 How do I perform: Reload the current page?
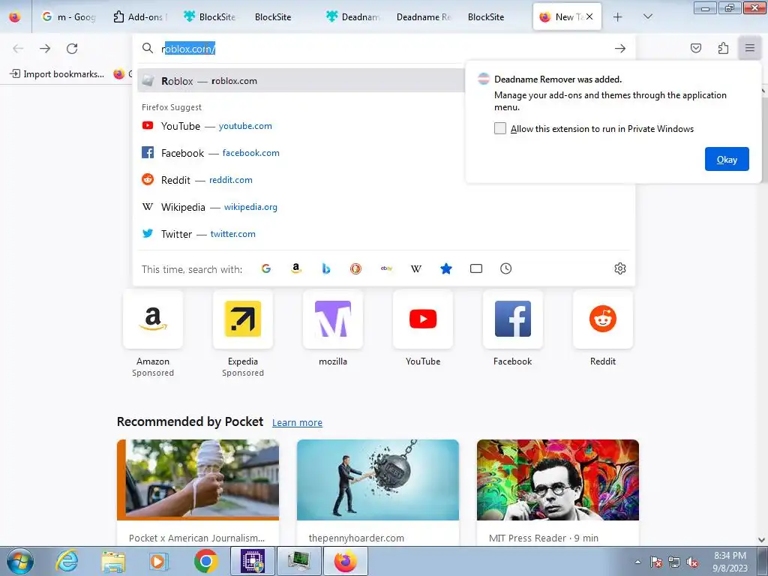pos(72,49)
